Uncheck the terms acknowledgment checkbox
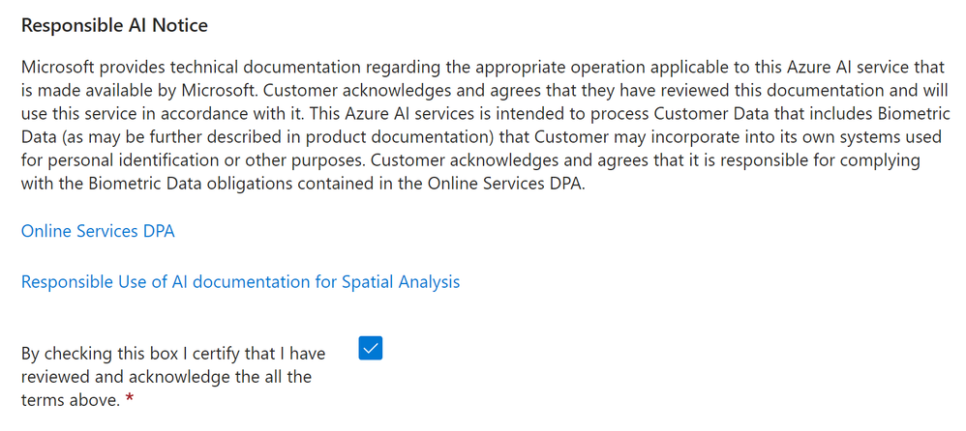The width and height of the screenshot is (966, 431). point(371,348)
